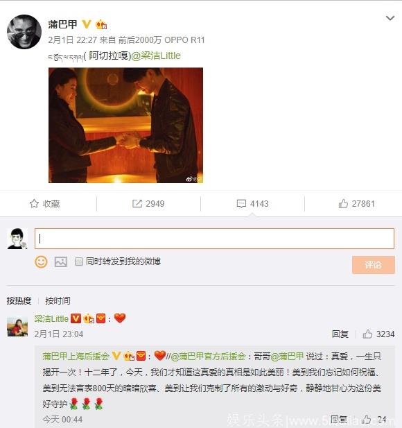Open the emoji picker smiley icon
This screenshot has width=402, height=428.
(41, 262)
